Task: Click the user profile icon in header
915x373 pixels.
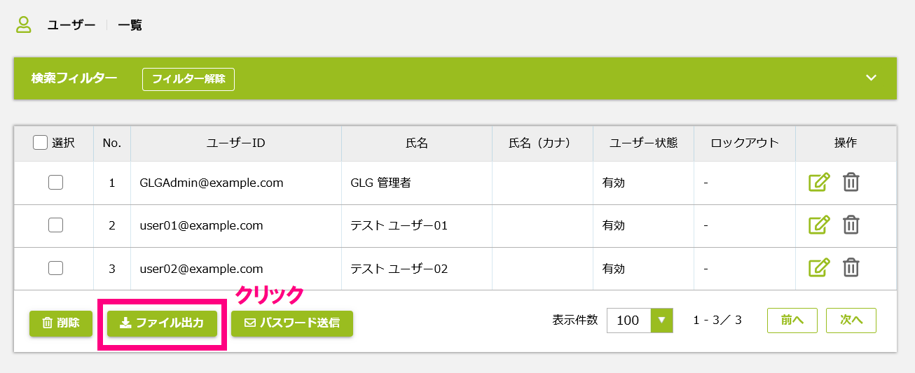Action: click(24, 24)
